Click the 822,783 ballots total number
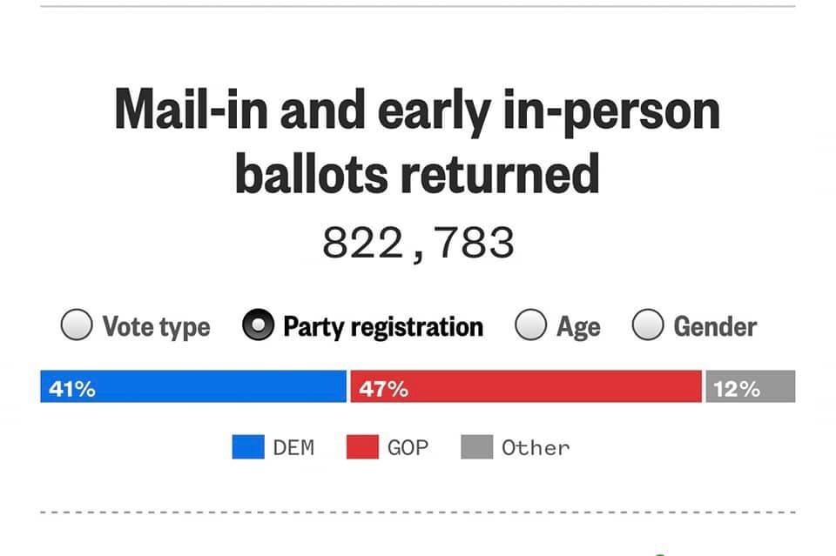The width and height of the screenshot is (836, 556). (419, 243)
